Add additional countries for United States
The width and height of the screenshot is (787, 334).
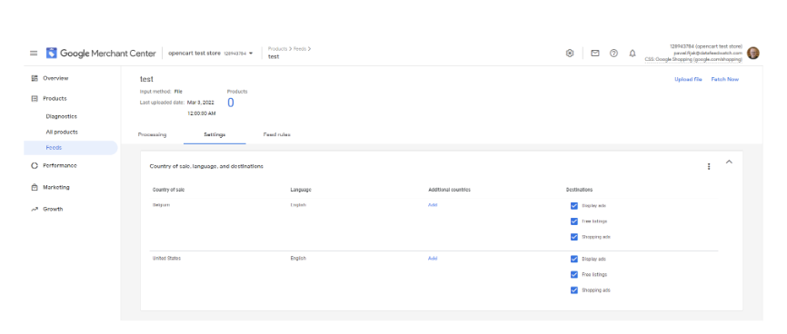433,259
